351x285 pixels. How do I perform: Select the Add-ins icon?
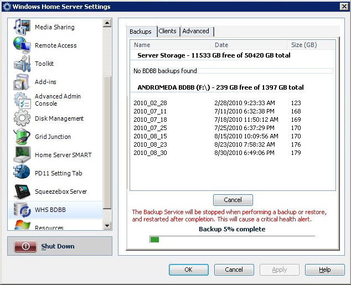pyautogui.click(x=22, y=82)
